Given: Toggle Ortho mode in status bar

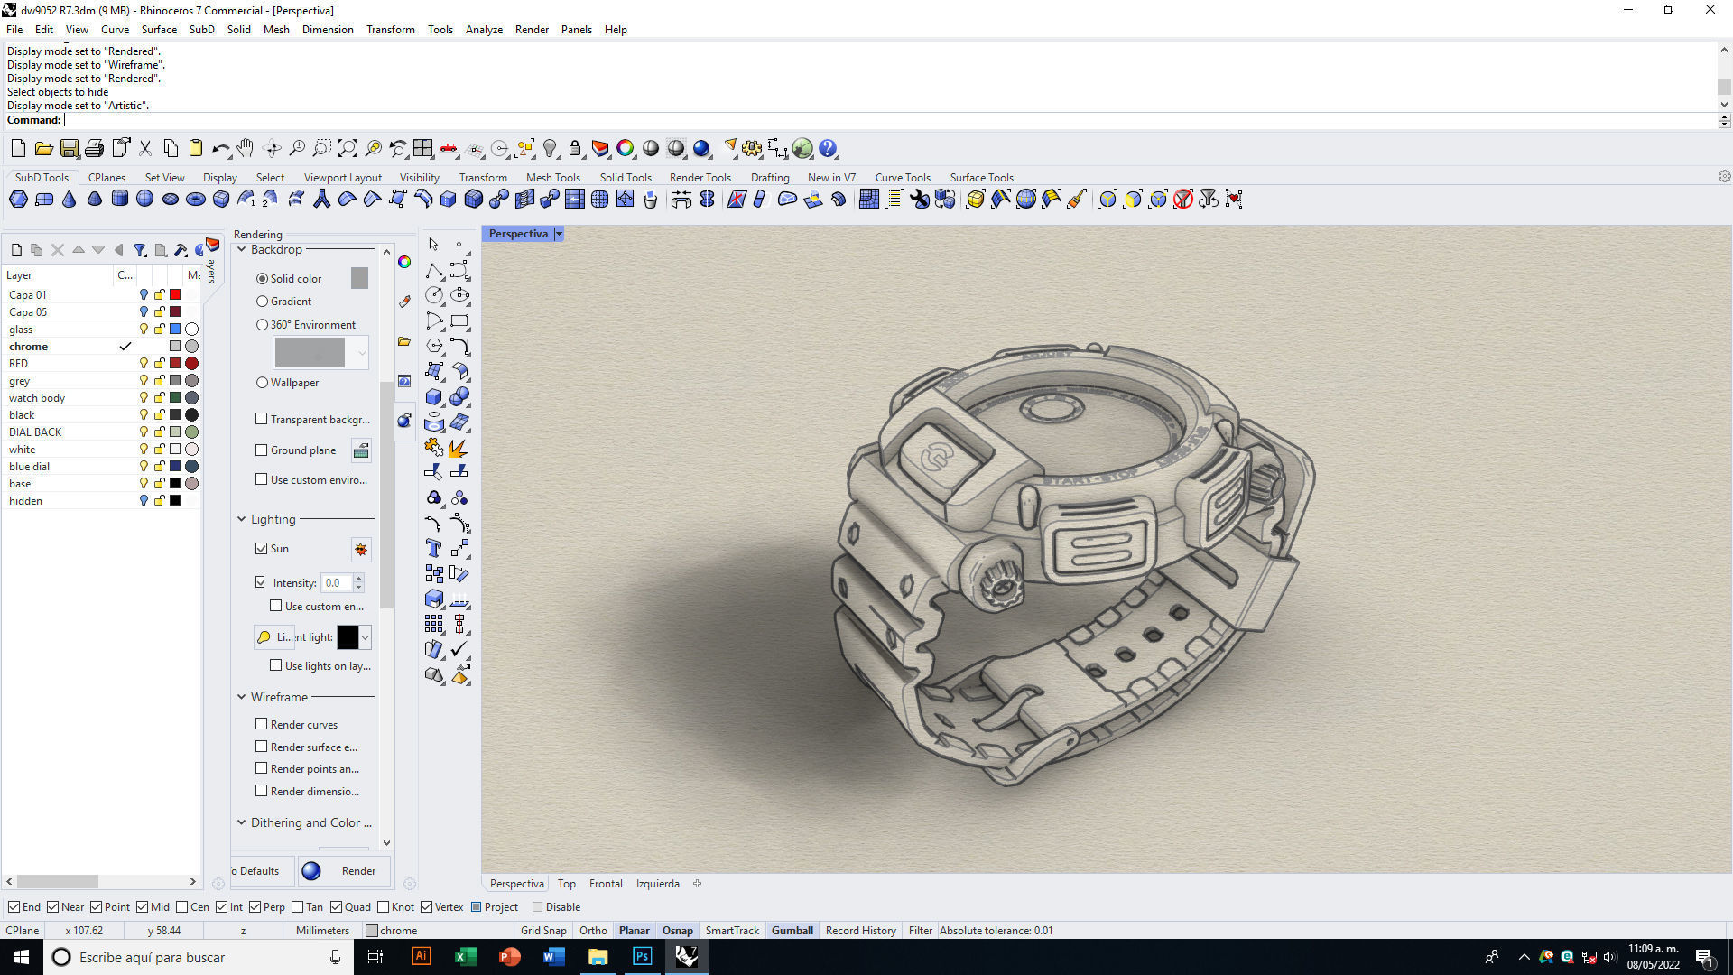Looking at the screenshot, I should coord(593,931).
